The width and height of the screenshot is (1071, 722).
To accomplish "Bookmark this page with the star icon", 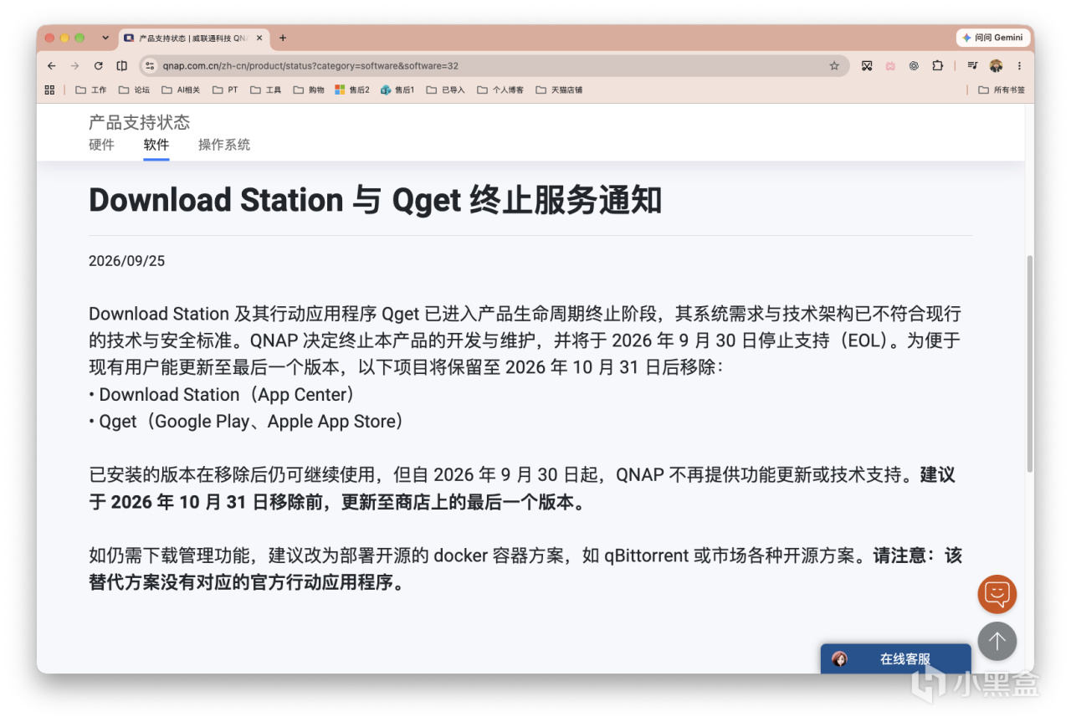I will [834, 66].
